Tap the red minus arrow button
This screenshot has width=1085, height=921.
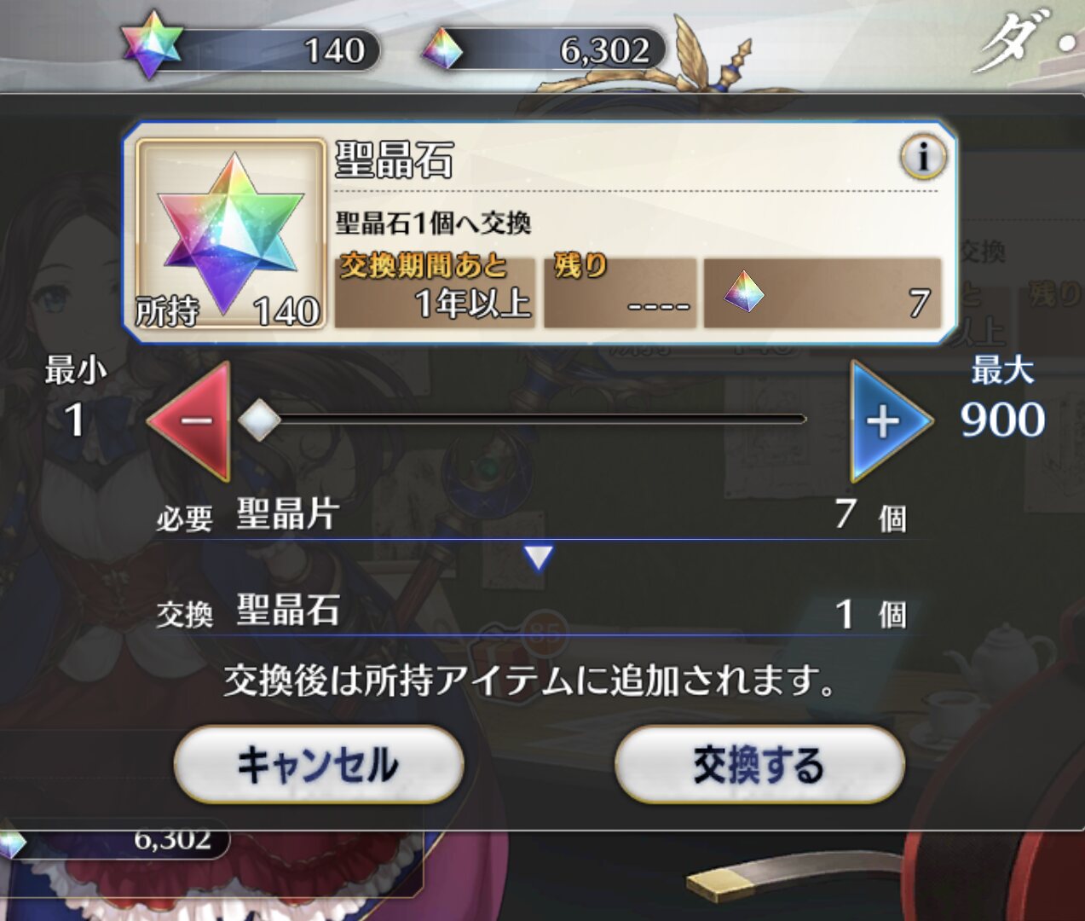[x=191, y=421]
